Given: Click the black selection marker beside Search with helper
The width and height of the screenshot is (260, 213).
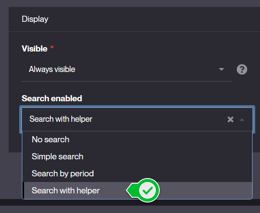Looking at the screenshot, I should (x=23, y=190).
